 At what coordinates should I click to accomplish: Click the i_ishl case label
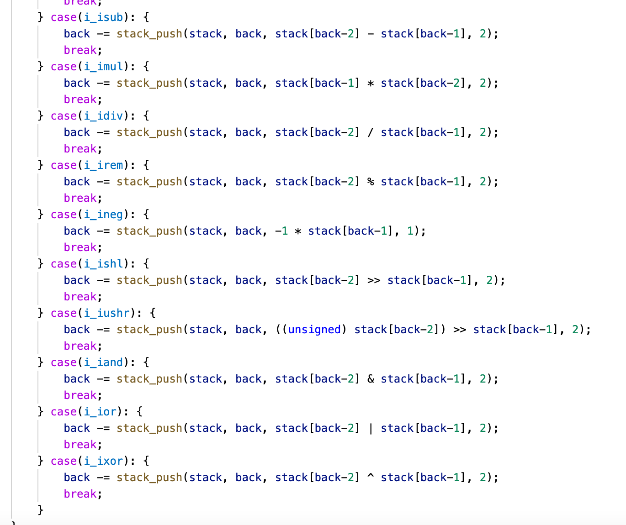[103, 264]
